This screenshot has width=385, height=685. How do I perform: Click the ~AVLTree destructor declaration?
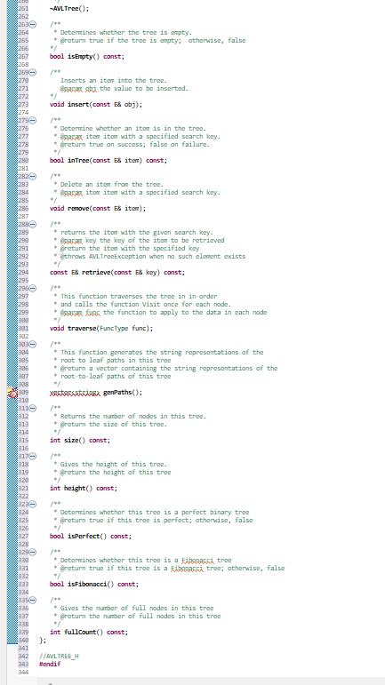coord(69,8)
